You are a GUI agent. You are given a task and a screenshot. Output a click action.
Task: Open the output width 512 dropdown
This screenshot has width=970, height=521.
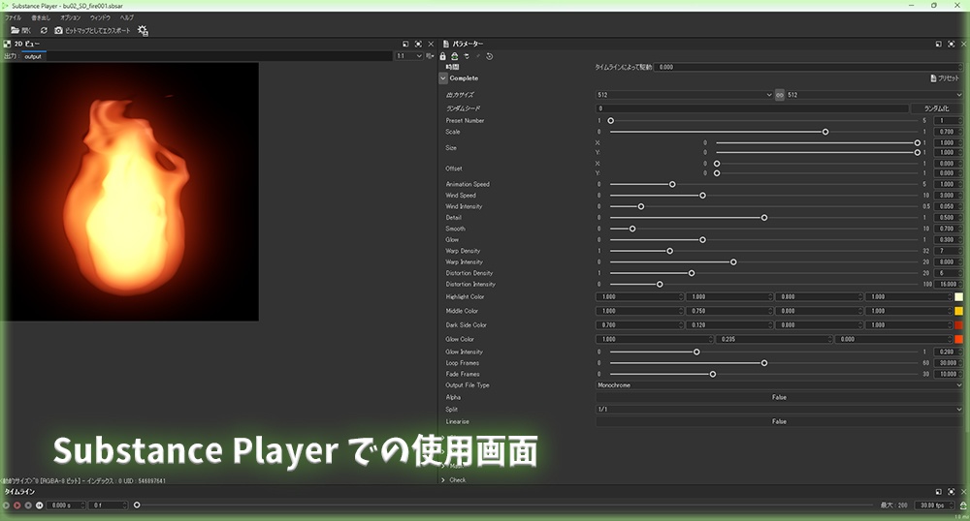coord(684,95)
